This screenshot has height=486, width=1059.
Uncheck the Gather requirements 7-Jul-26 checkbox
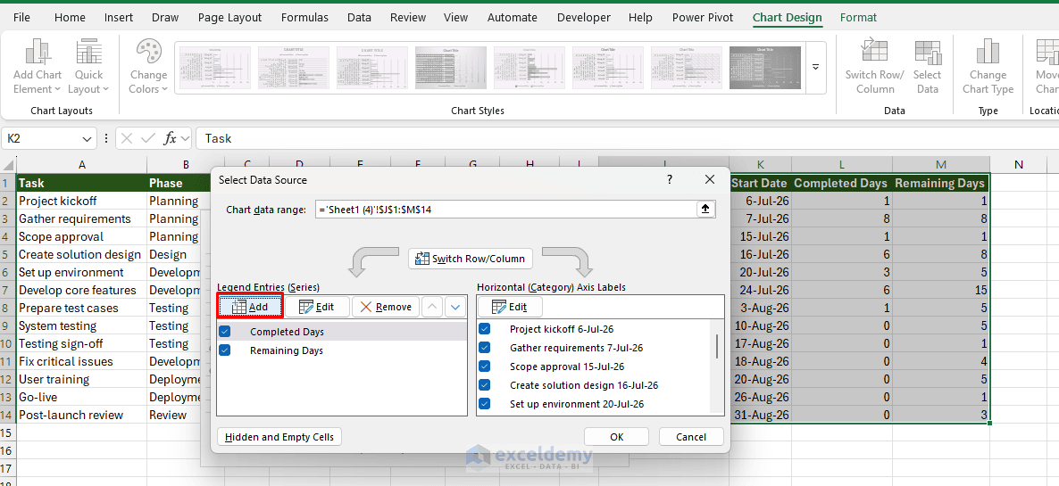tap(484, 348)
